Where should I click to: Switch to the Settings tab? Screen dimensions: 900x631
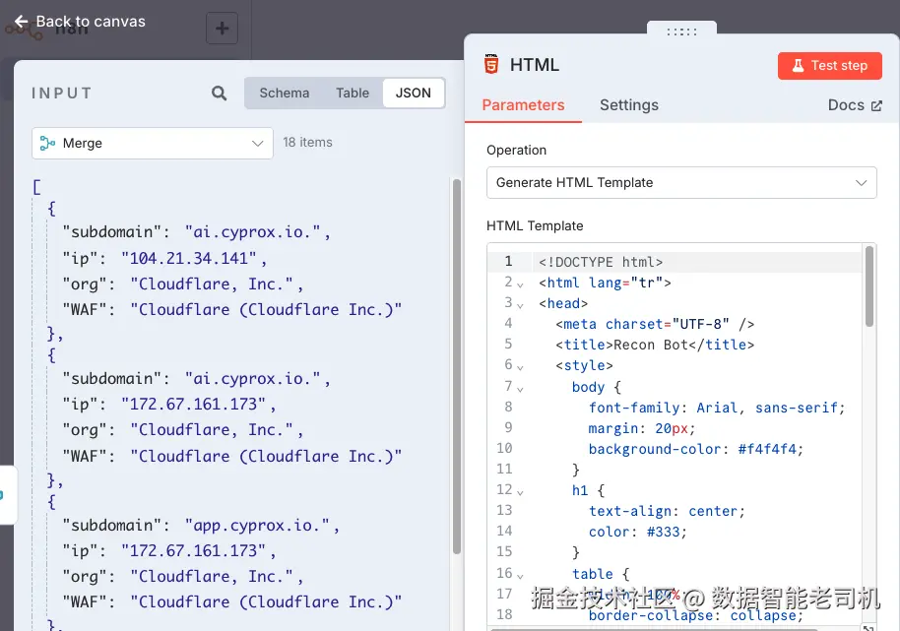click(x=628, y=105)
